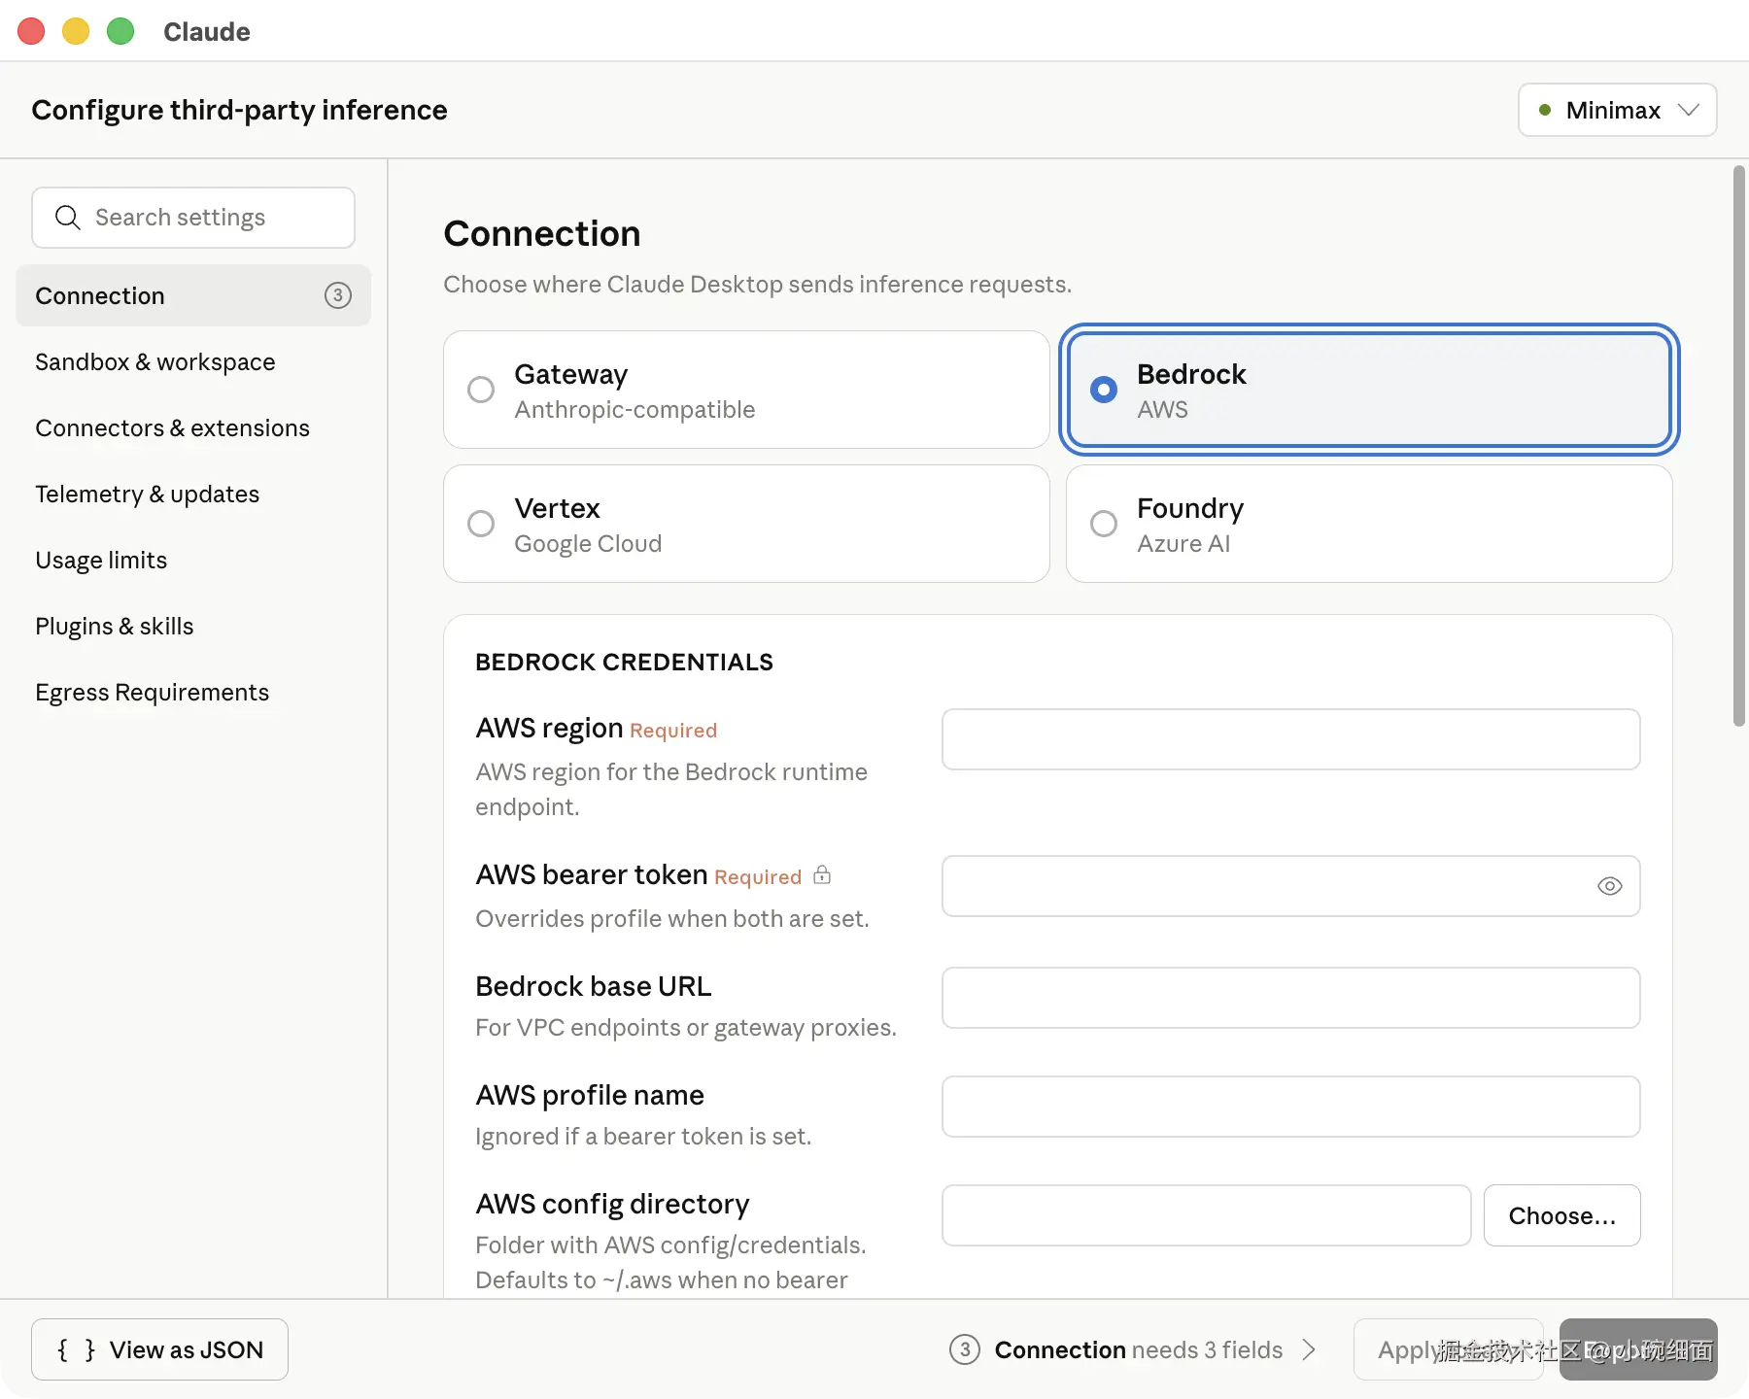Reveal bearer token with eye icon
The height and width of the screenshot is (1399, 1749).
pyautogui.click(x=1609, y=886)
